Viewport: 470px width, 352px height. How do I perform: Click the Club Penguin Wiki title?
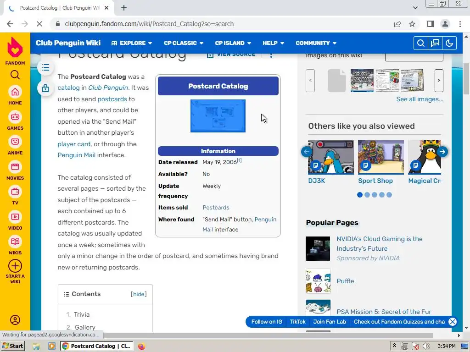(x=68, y=43)
